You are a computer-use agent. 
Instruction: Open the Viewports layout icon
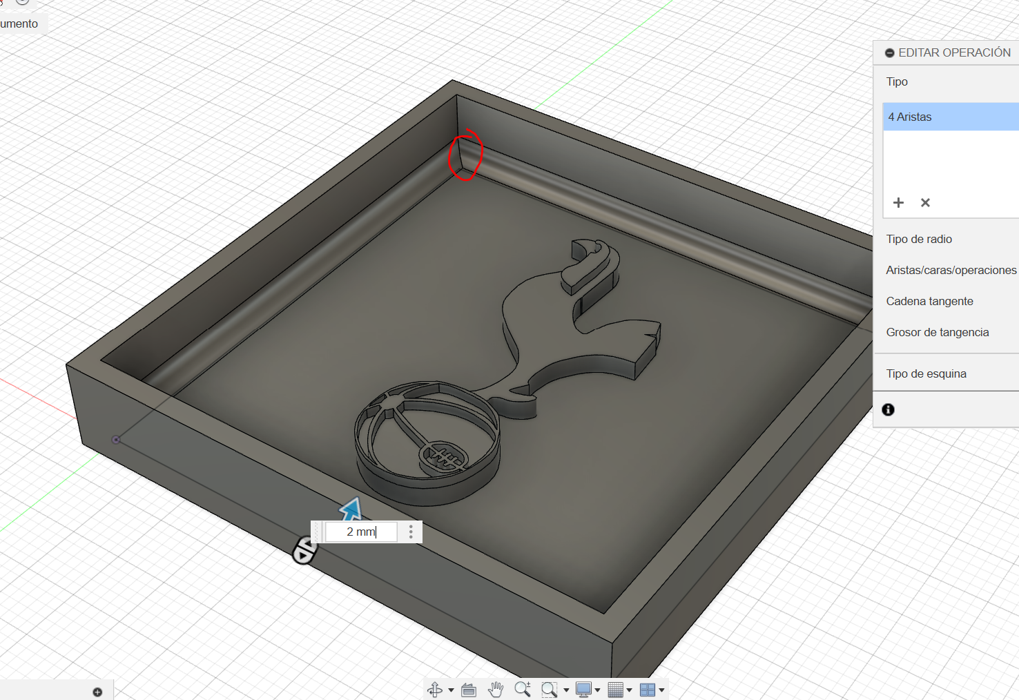(648, 689)
